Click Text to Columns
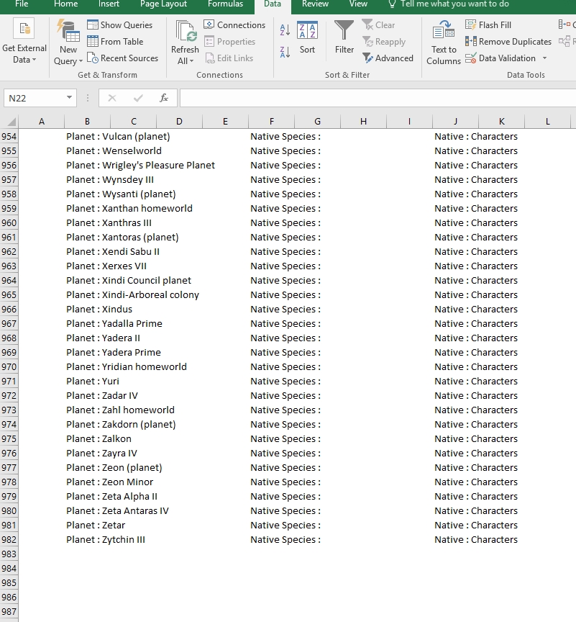The width and height of the screenshot is (576, 622). point(444,43)
